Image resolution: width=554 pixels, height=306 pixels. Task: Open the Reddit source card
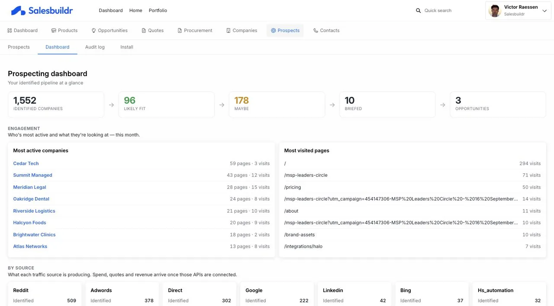pyautogui.click(x=45, y=294)
